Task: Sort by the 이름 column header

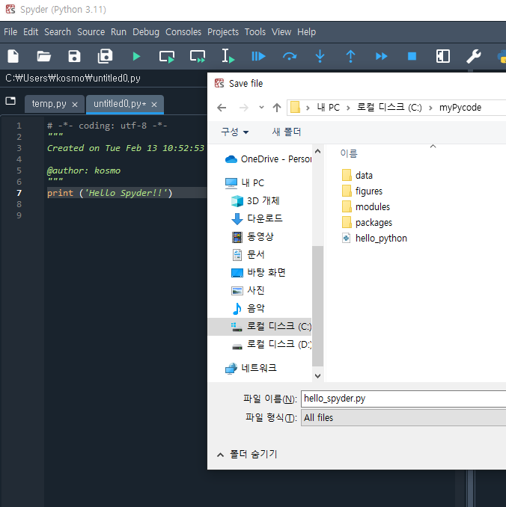Action: tap(349, 153)
